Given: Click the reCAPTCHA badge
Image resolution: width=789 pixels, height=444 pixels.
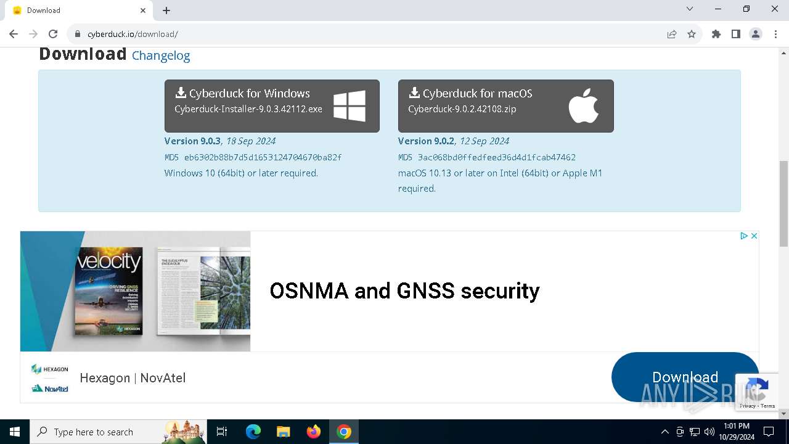Looking at the screenshot, I should [756, 392].
